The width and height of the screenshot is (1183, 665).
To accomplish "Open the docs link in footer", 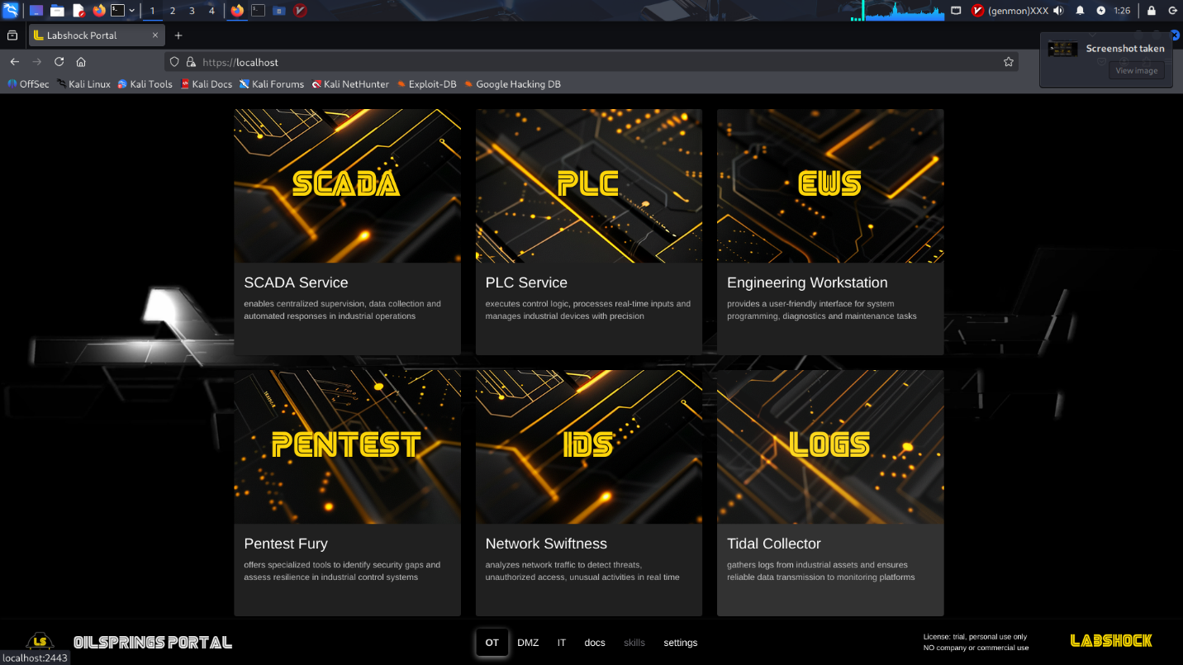I will 595,643.
